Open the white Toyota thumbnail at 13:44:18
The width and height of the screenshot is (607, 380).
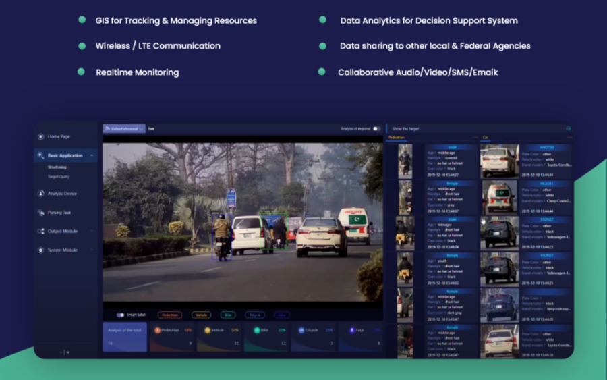499,342
